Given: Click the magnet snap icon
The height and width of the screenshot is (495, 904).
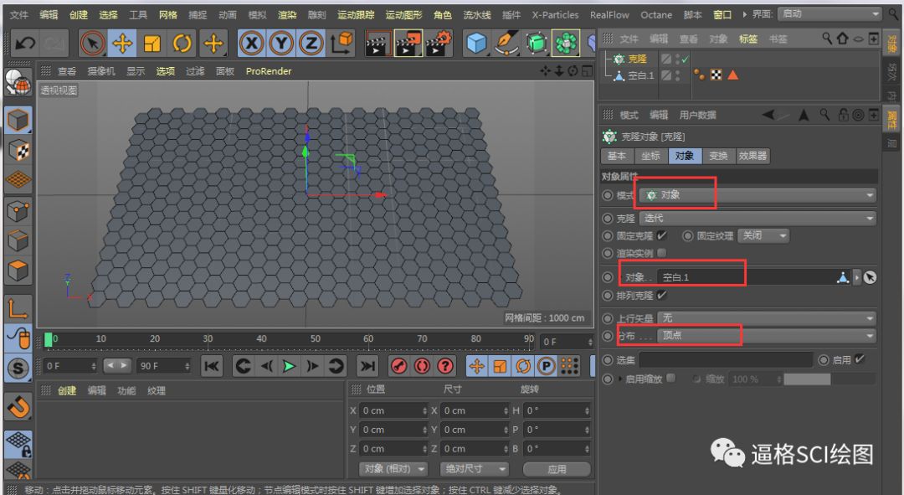Looking at the screenshot, I should click(x=18, y=407).
